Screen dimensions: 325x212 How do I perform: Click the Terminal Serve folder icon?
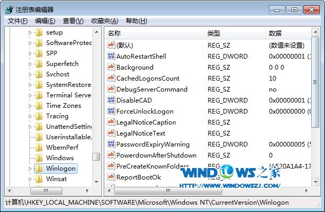click(x=39, y=95)
